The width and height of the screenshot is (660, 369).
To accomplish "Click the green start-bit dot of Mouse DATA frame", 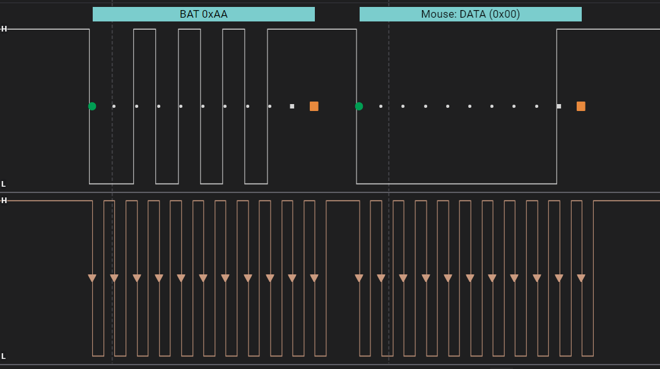I will pos(359,107).
